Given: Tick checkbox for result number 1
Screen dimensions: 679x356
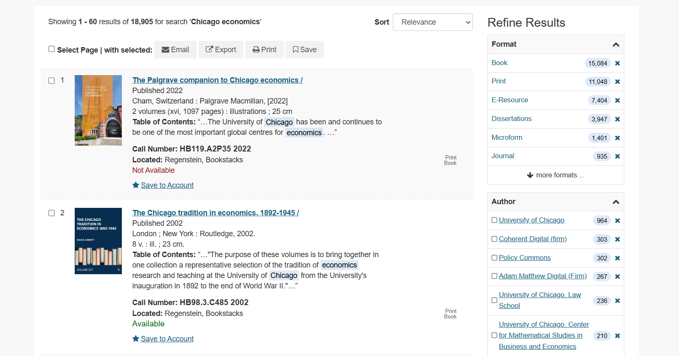Looking at the screenshot, I should tap(52, 81).
